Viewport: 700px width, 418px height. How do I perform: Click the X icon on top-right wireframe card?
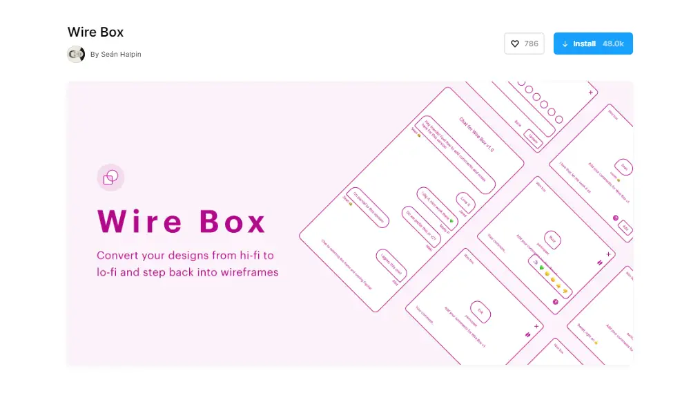590,92
